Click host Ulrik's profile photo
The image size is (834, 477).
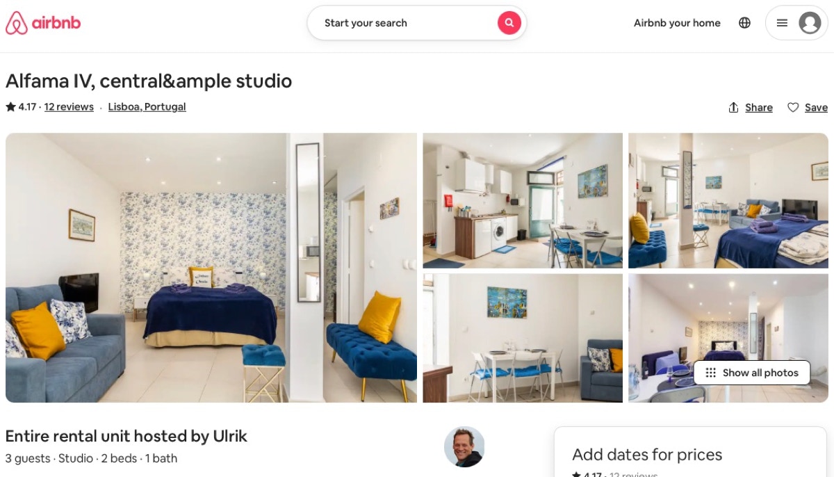tap(464, 446)
